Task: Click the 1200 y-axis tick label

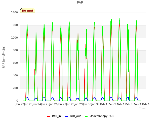Action: (14, 25)
